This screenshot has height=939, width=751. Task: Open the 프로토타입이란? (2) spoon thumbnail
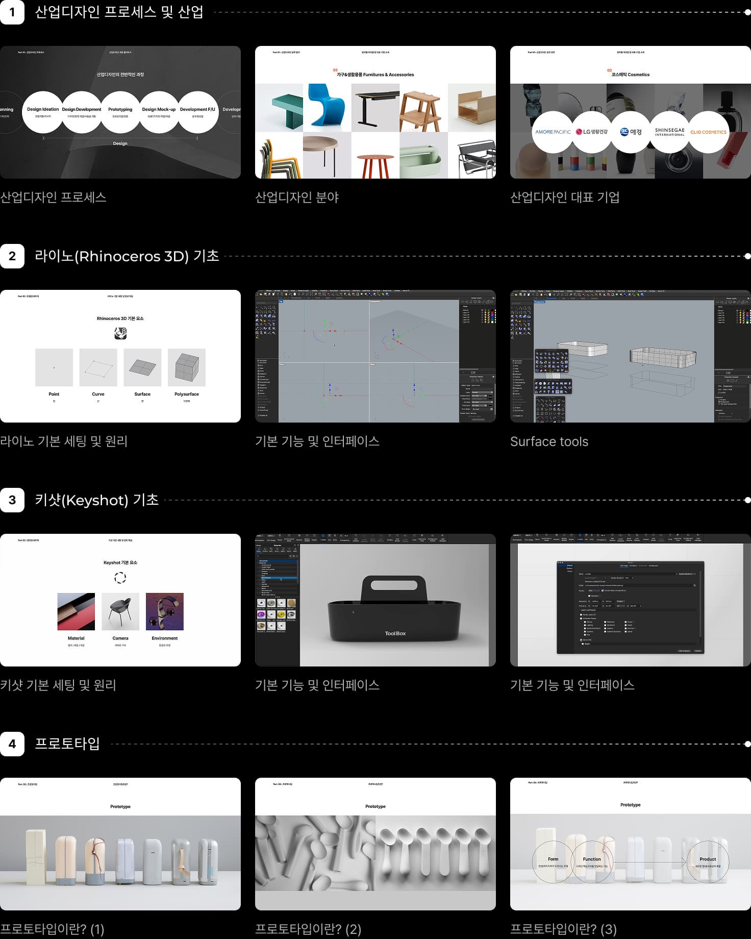[x=375, y=844]
